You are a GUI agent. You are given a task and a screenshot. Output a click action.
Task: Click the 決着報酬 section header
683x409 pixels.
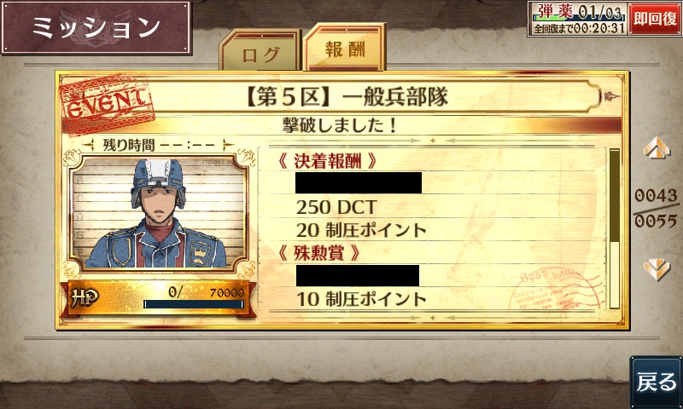point(328,161)
